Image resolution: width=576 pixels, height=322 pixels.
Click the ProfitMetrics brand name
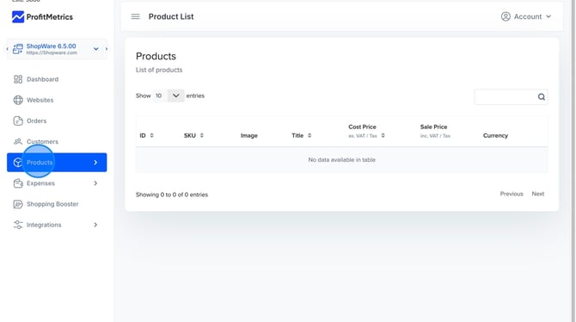tap(50, 17)
